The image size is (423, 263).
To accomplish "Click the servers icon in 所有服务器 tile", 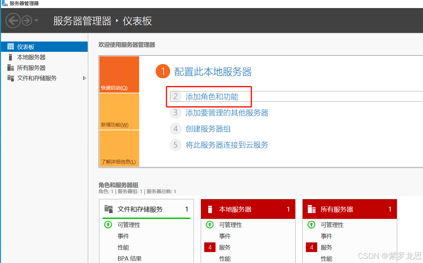I will (x=312, y=209).
